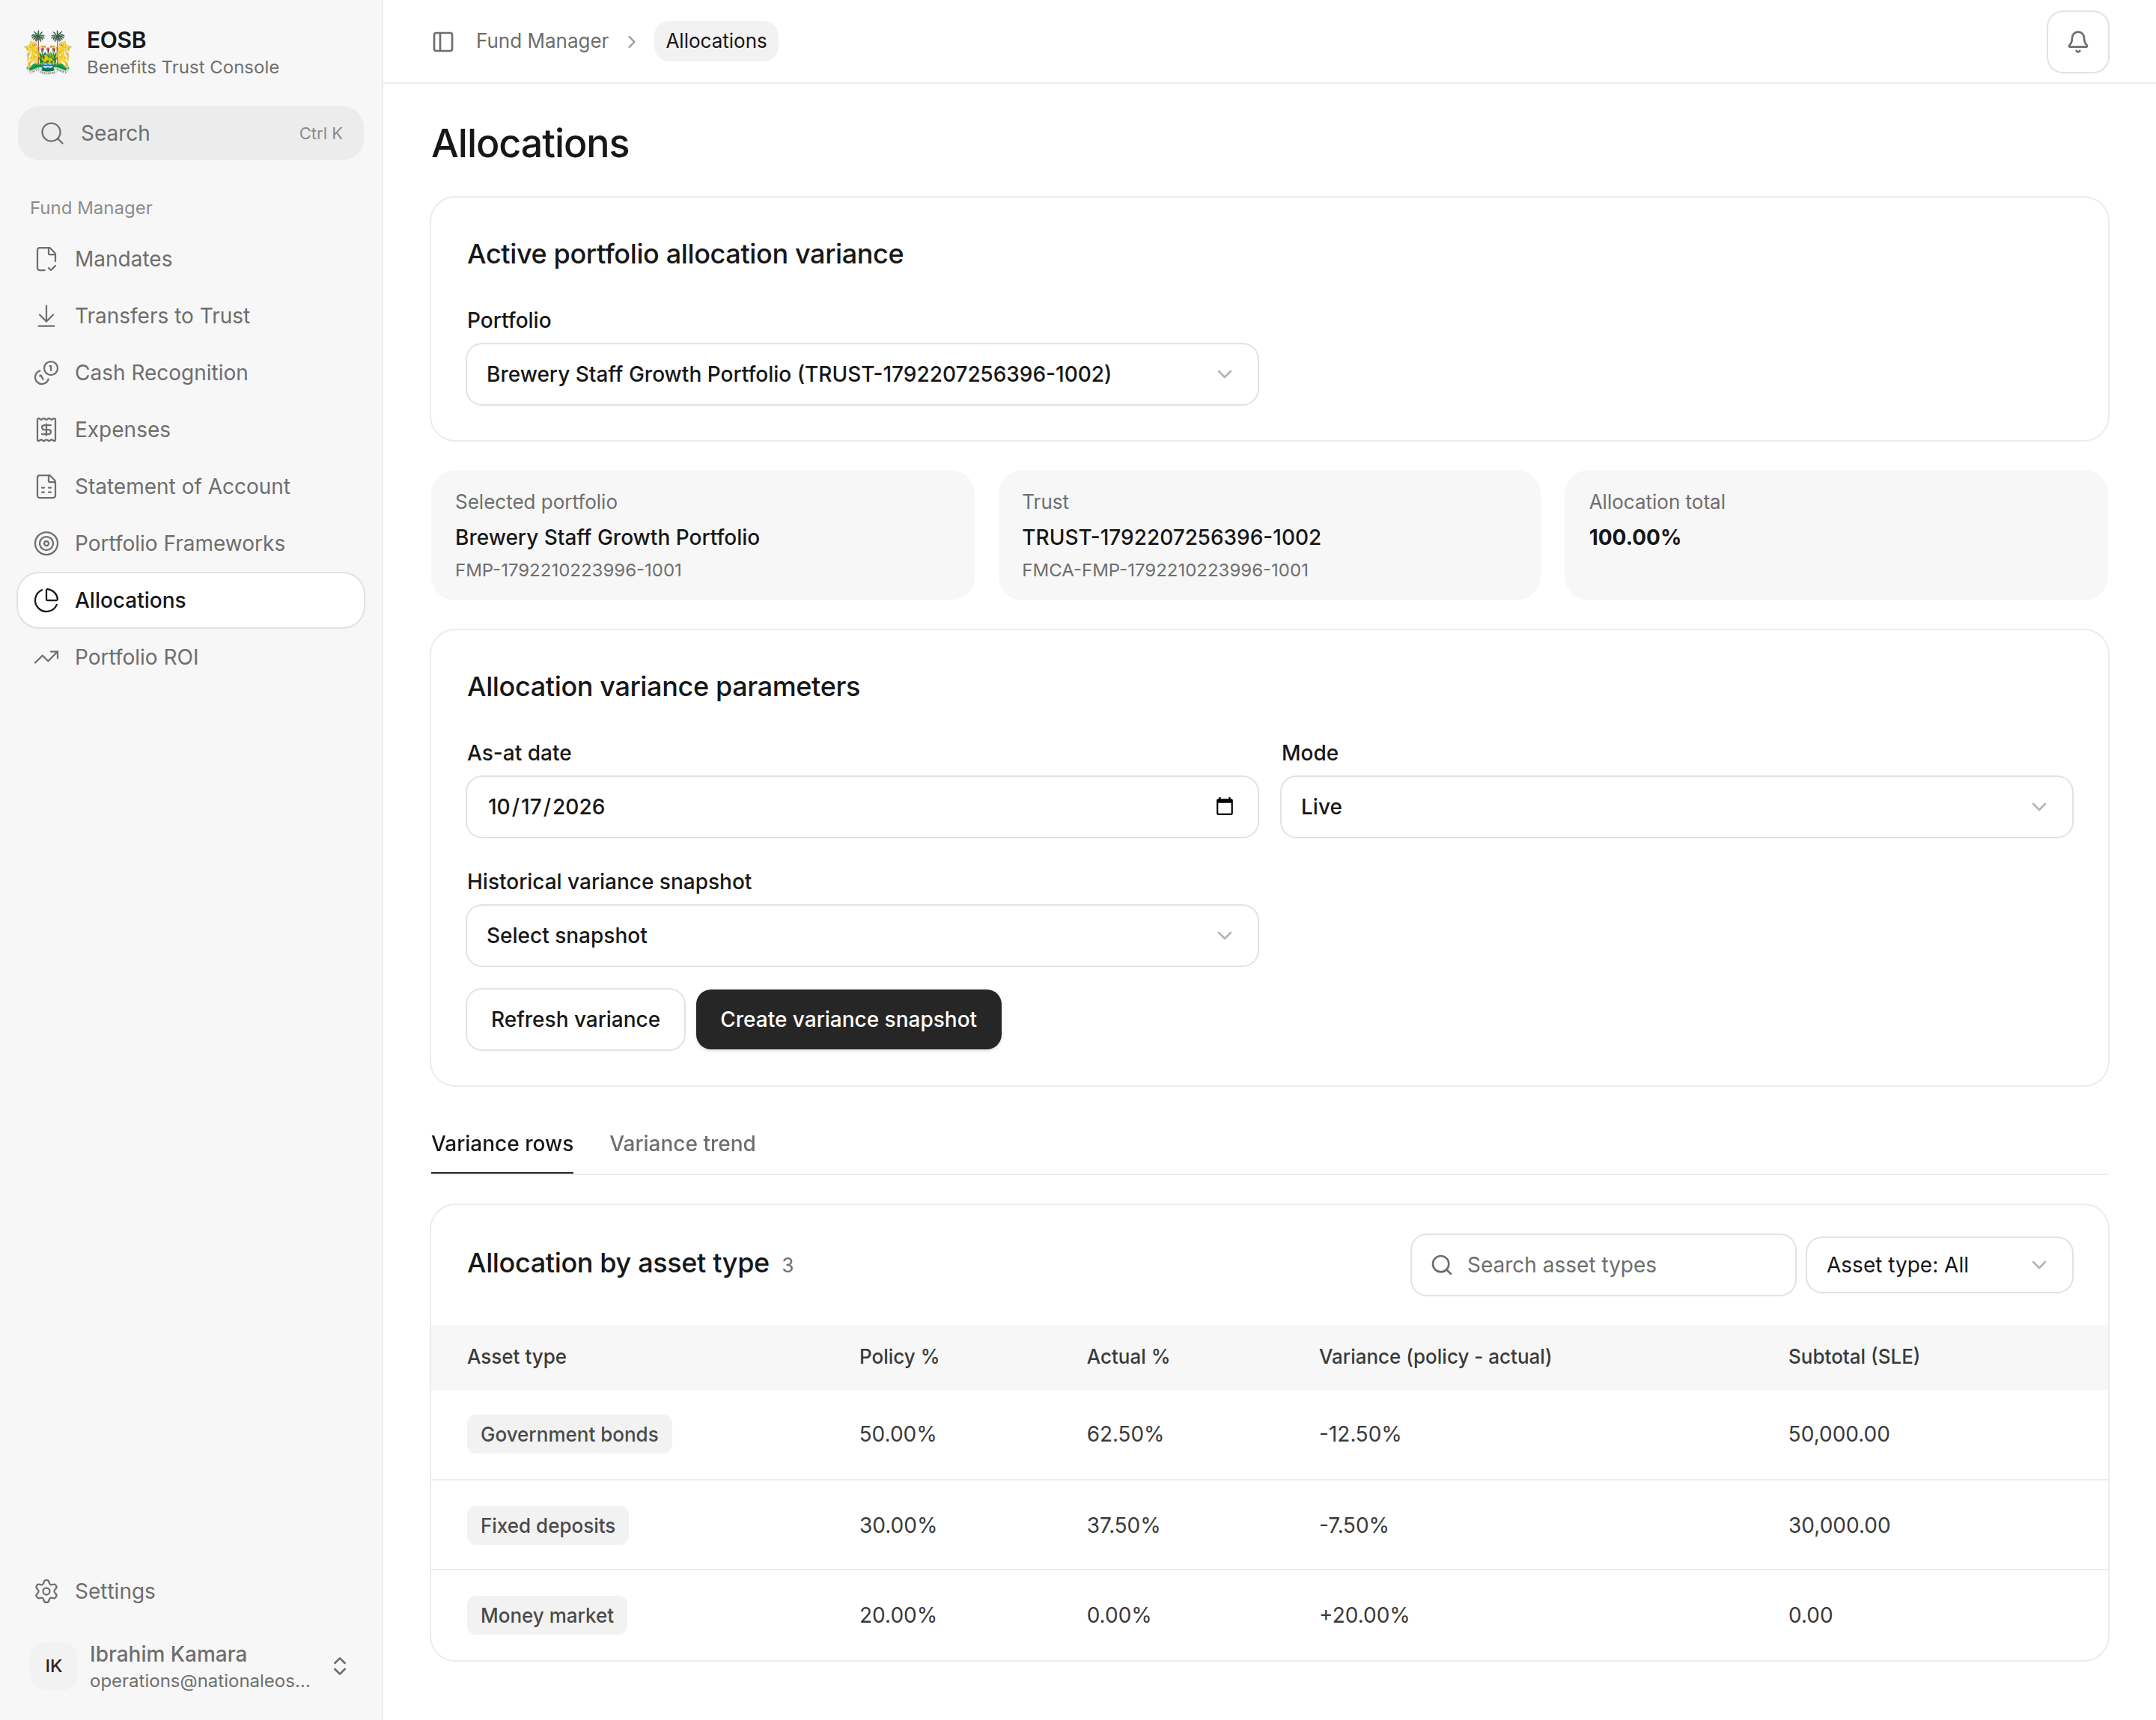The image size is (2156, 1720).
Task: Click the Subtotal (SLE) column header
Action: [x=1853, y=1357]
